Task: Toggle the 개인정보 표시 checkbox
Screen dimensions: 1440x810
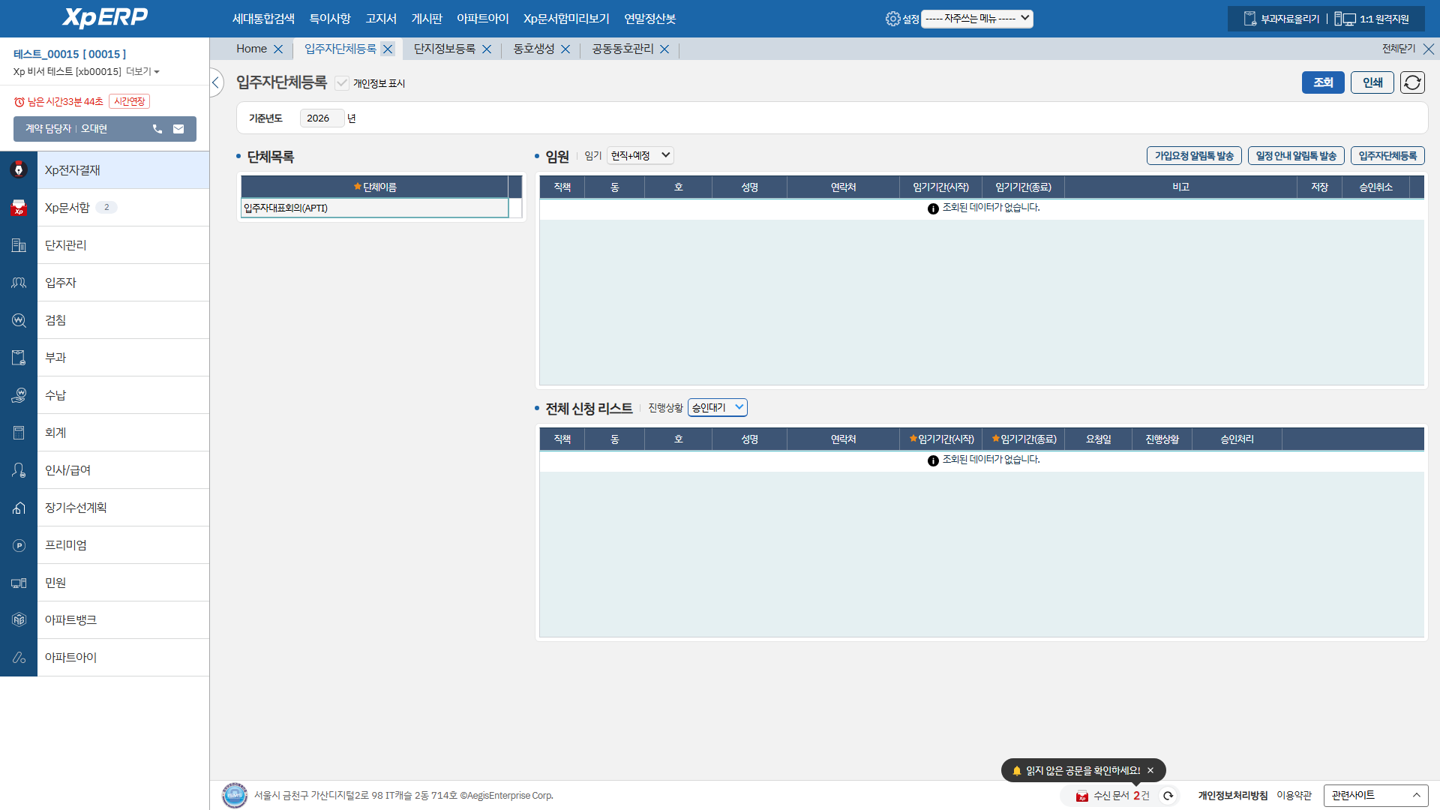Action: point(342,83)
